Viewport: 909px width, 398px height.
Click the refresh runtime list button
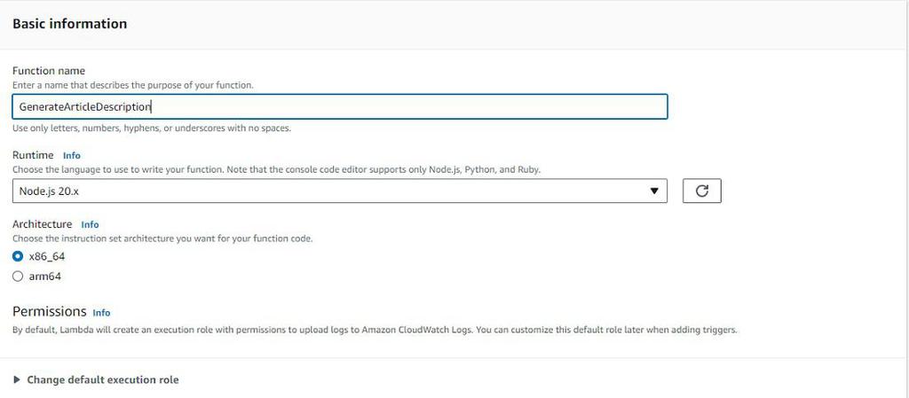[701, 191]
